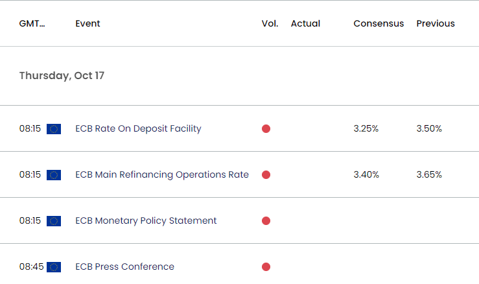479x284 pixels.
Task: Click EU flag beside ECB Monetary Policy Statement
Action: coord(54,221)
